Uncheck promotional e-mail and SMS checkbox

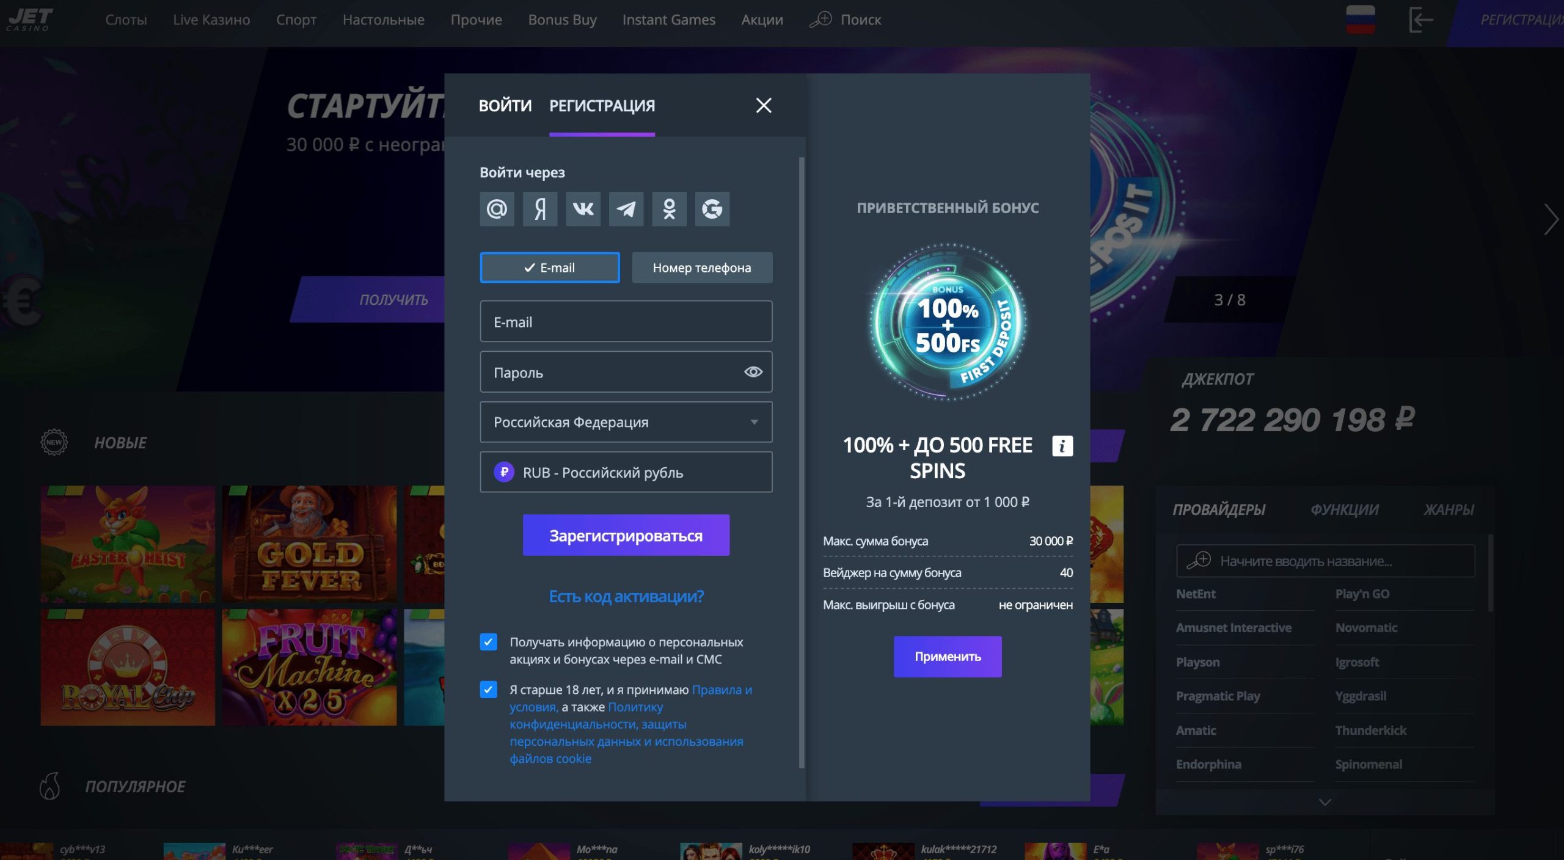[x=488, y=642]
